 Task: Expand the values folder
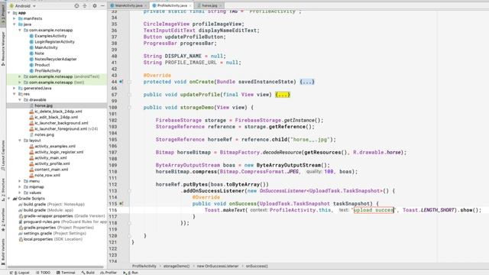pos(20,192)
